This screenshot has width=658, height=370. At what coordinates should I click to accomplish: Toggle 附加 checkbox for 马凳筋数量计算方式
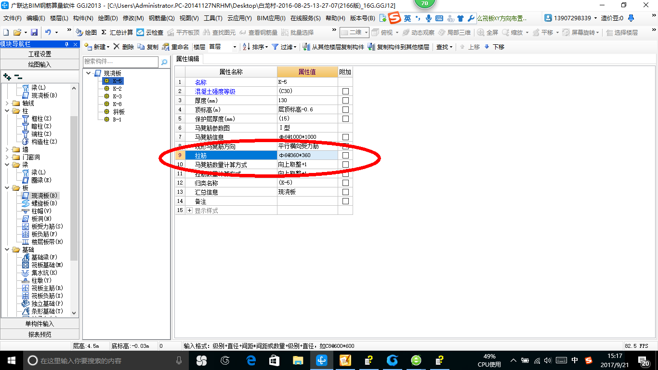[345, 165]
